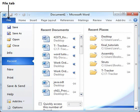This screenshot has width=140, height=112.
Task: Open the References ribbon tab
Action: click(67, 20)
